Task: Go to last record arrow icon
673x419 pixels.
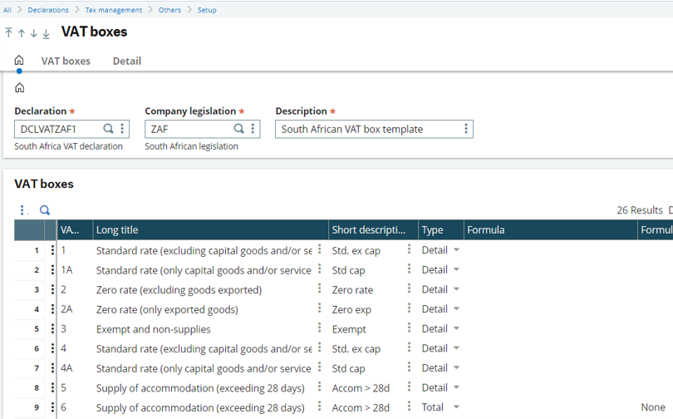Action: 46,33
